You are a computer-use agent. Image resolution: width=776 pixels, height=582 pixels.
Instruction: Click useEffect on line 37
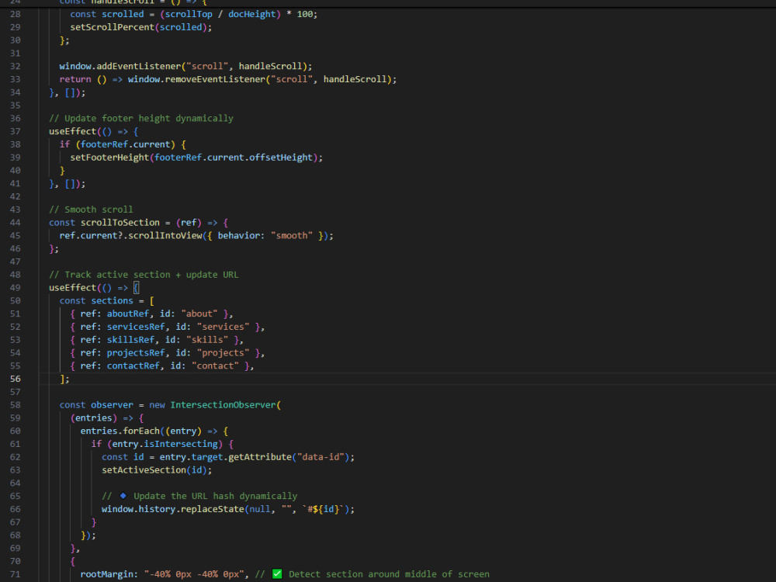[x=72, y=131]
